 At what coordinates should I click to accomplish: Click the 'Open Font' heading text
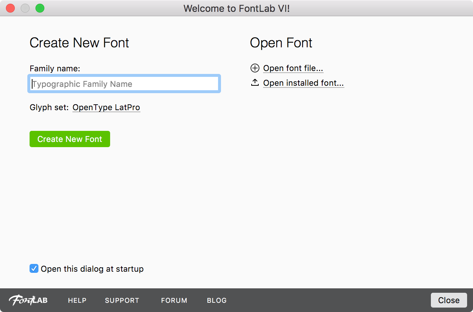[281, 43]
